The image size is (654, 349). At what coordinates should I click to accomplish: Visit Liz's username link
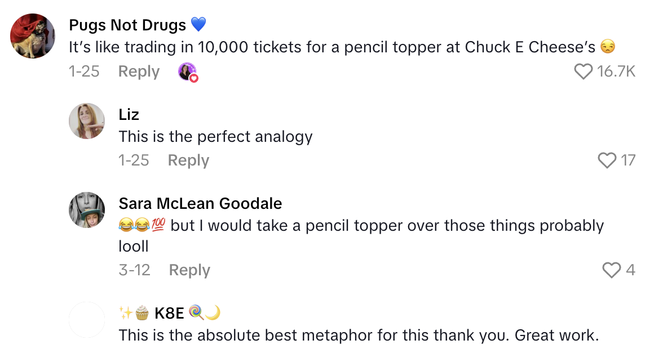pos(129,114)
